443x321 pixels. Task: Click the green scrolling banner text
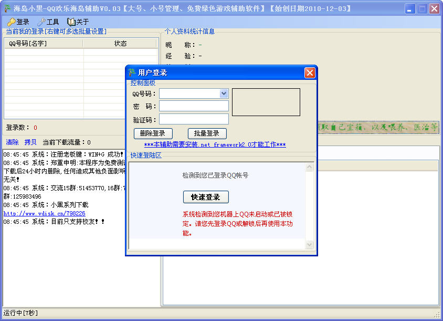(378, 127)
